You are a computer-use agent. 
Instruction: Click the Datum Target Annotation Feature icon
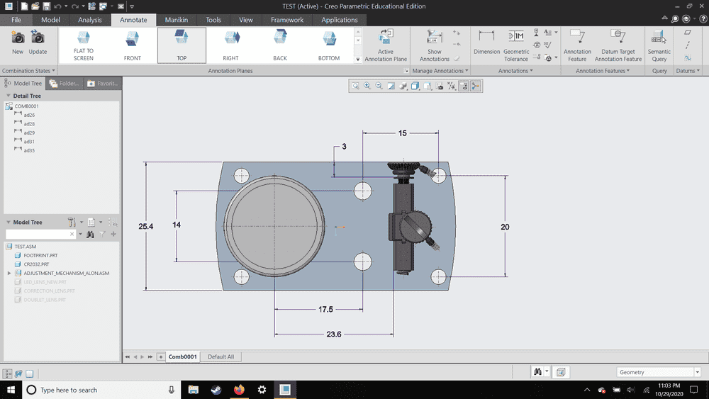coord(618,44)
